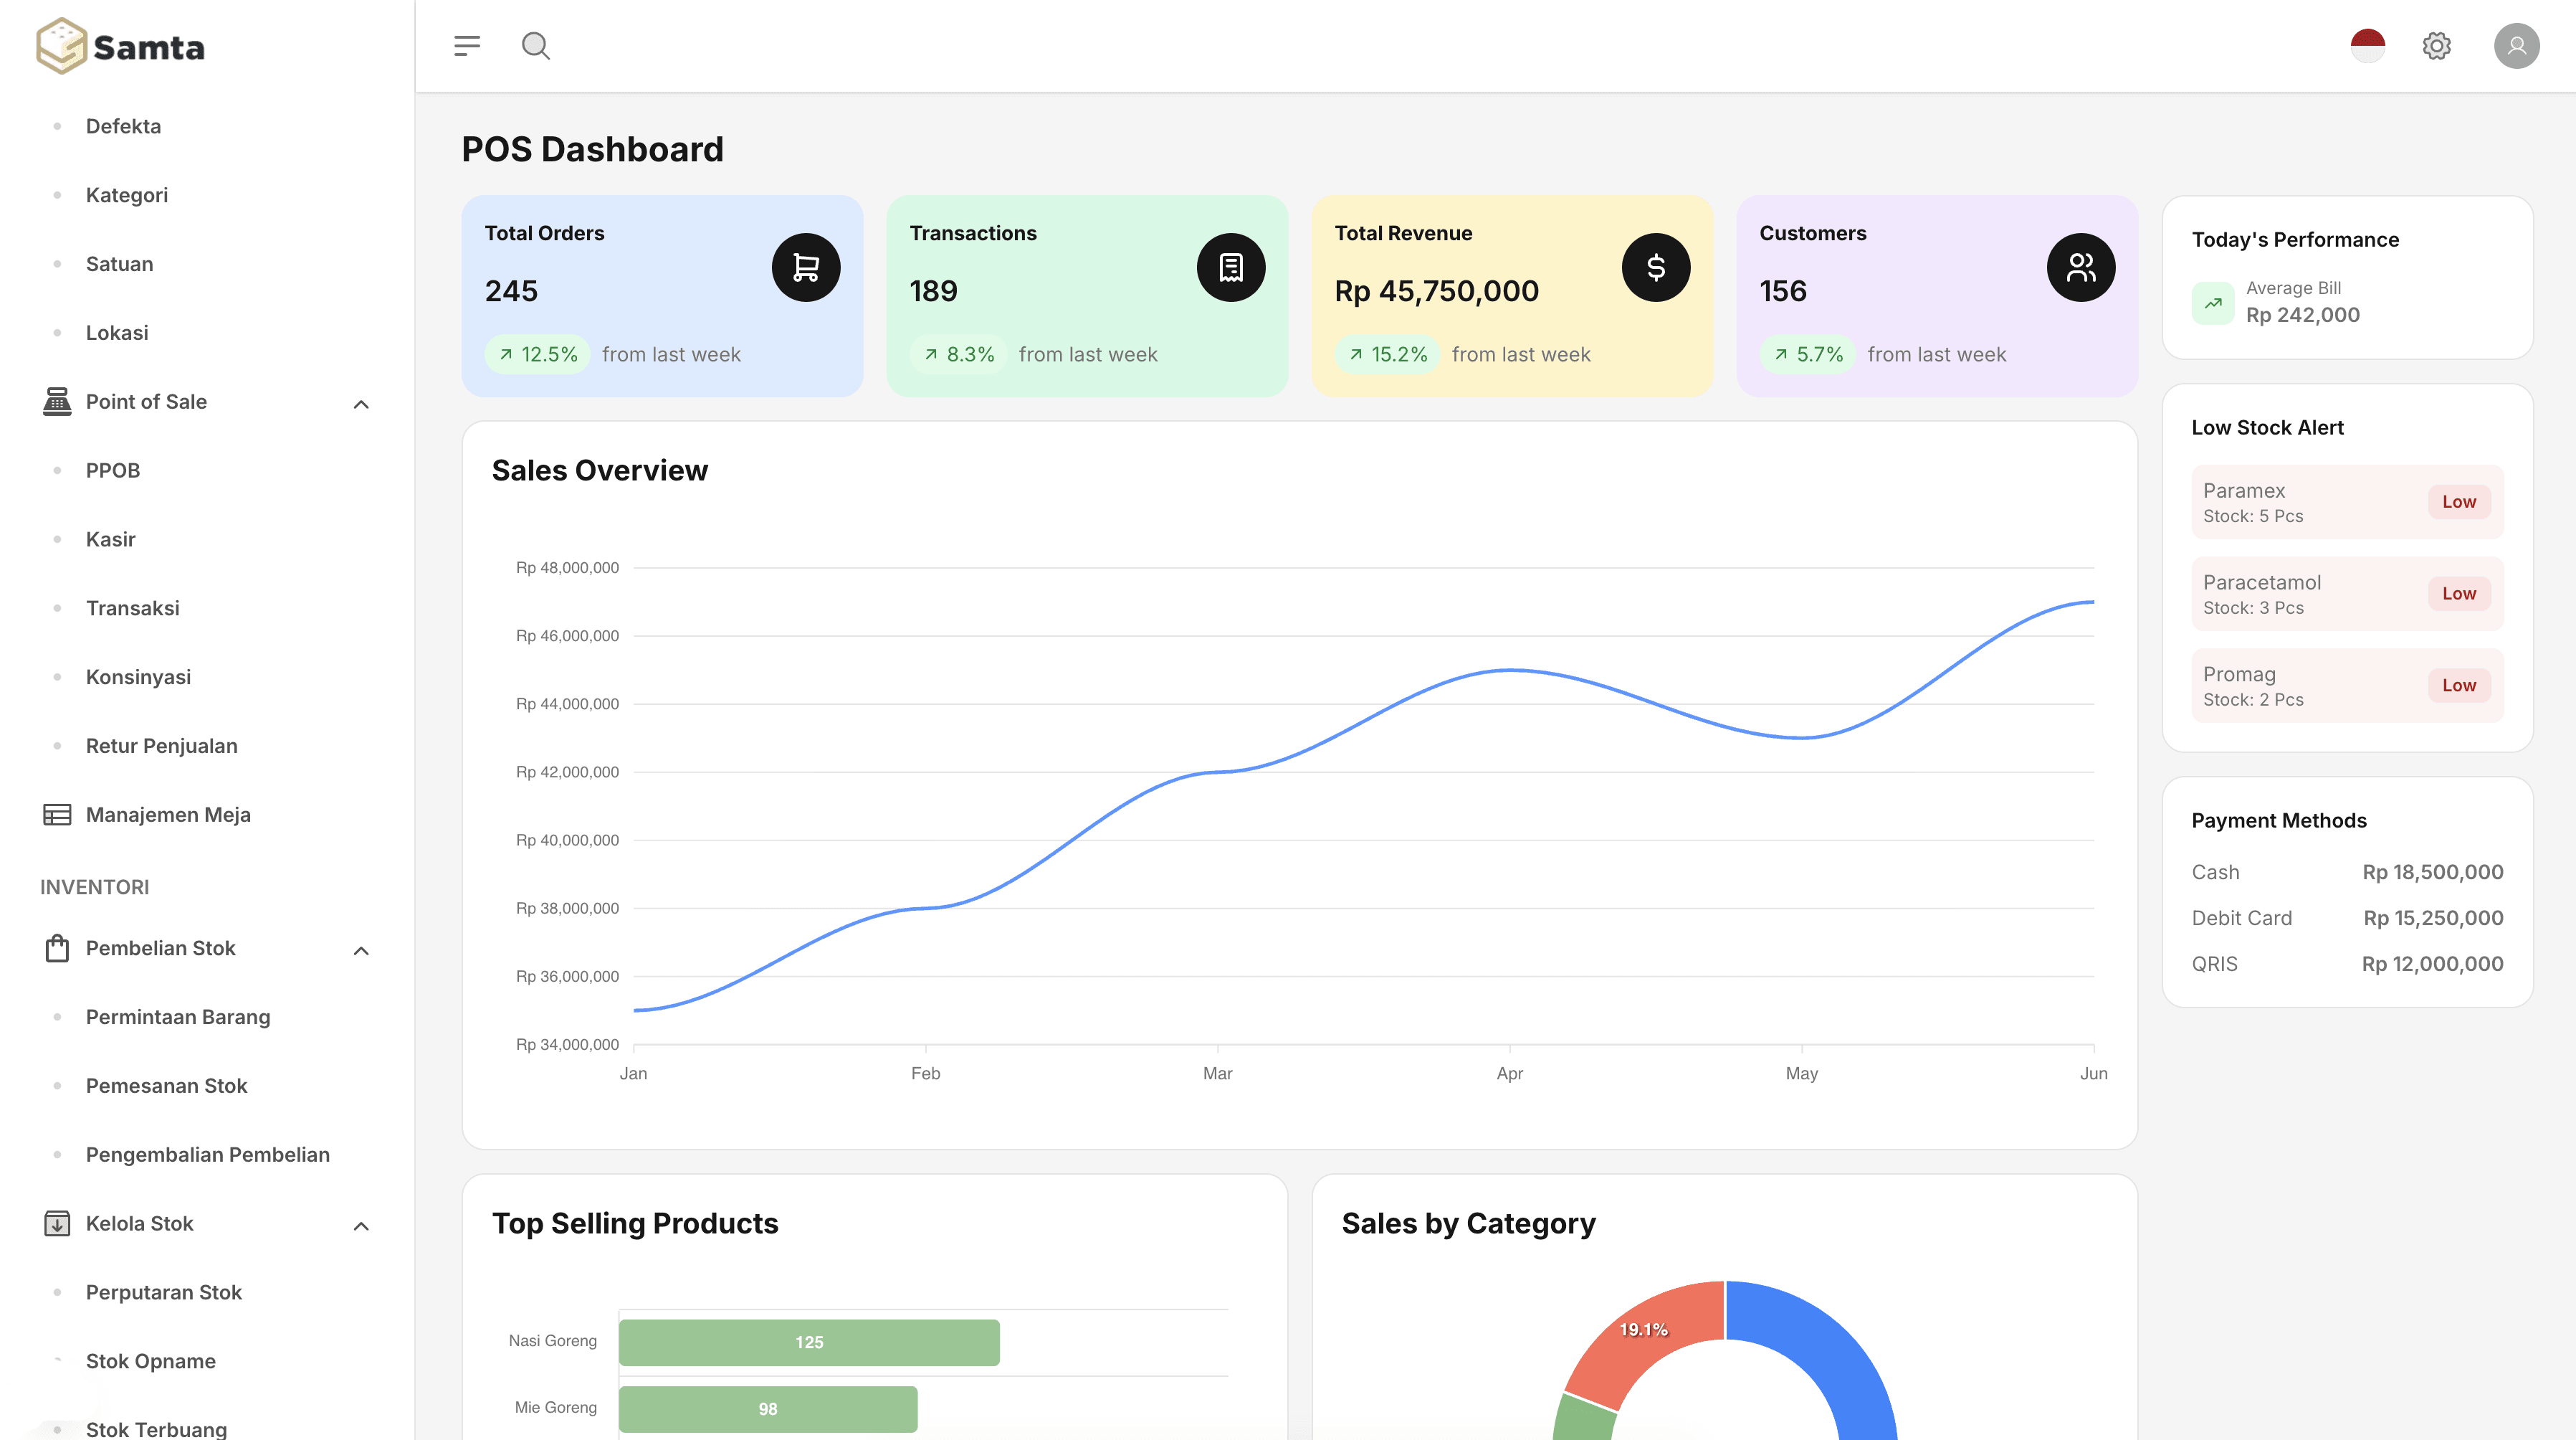Go to Transaksi page
Screen dimensions: 2576x1440
[x=133, y=608]
